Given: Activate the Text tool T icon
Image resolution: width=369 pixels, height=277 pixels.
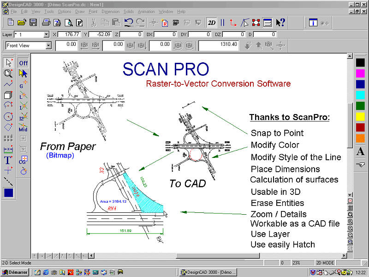Looking at the screenshot, I should 8,160.
